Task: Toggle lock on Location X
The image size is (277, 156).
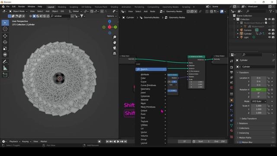Action: 268,78
